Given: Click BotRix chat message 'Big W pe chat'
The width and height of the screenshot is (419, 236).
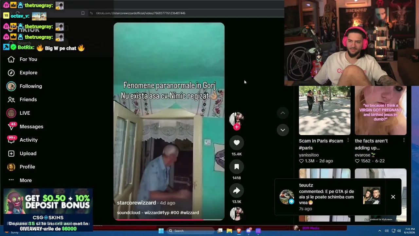Looking at the screenshot, I should (61, 48).
